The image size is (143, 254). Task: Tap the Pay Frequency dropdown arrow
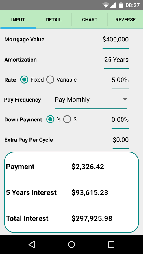pos(125,99)
